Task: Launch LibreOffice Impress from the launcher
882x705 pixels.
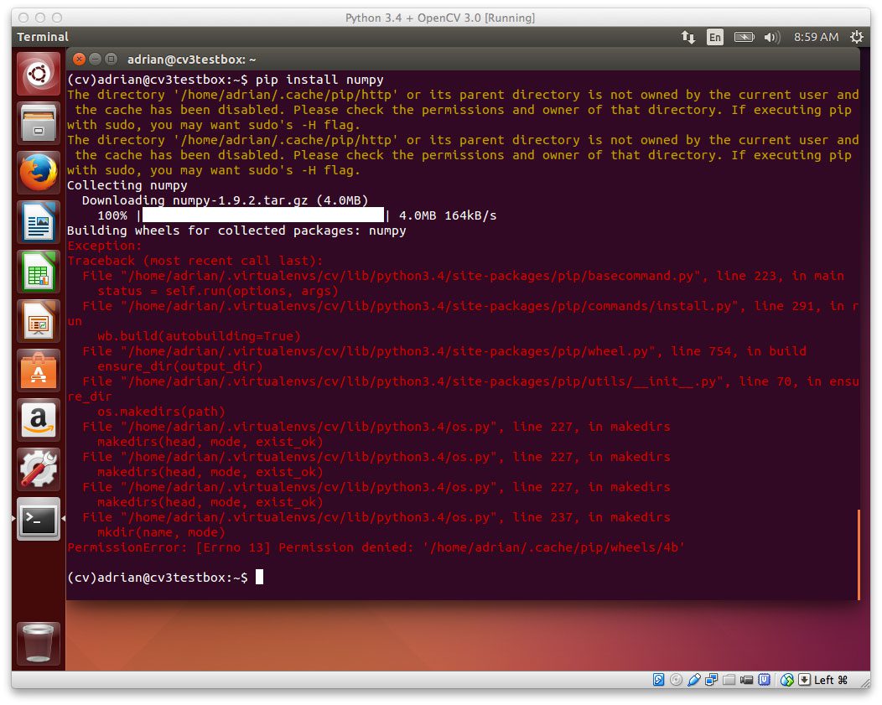Action: pos(37,322)
